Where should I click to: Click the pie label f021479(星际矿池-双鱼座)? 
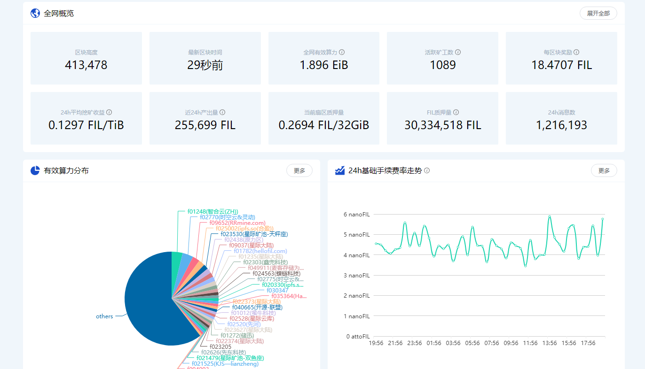pyautogui.click(x=230, y=358)
